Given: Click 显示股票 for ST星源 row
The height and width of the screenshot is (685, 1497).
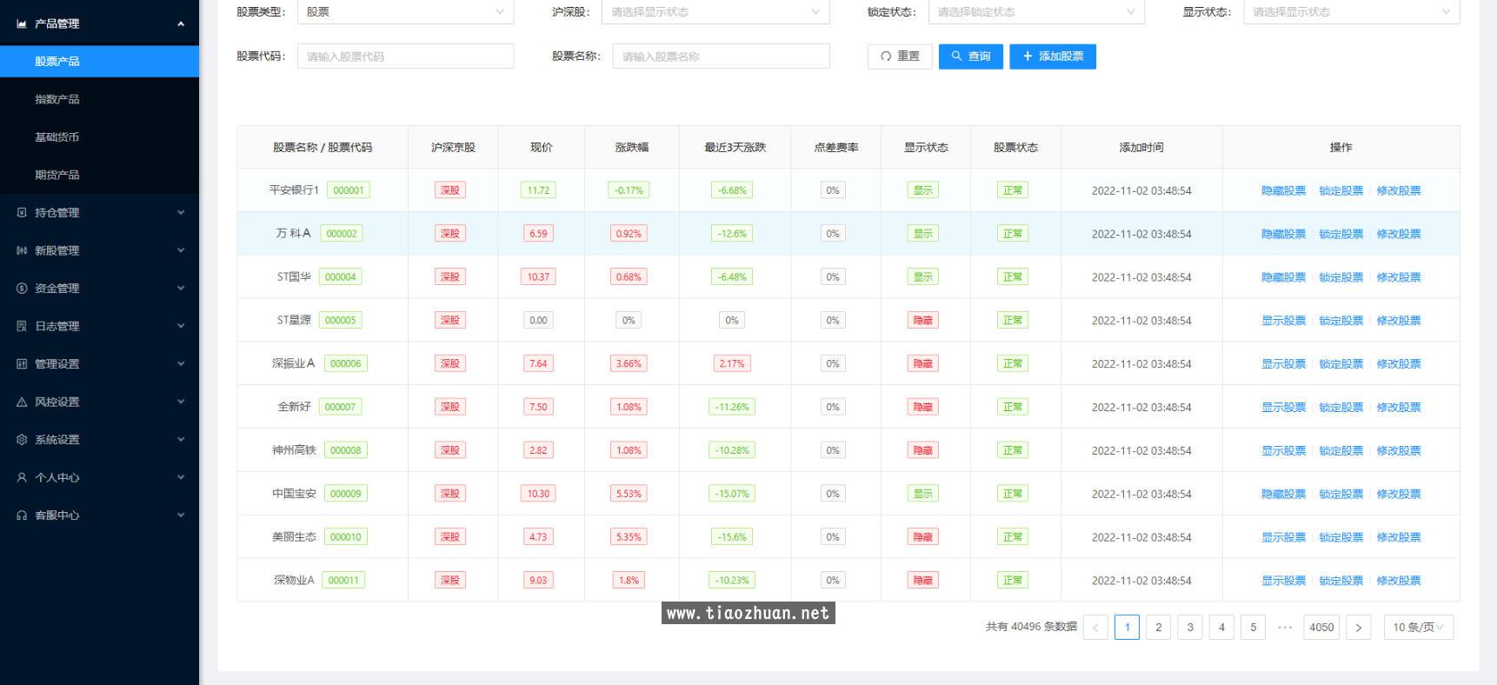Looking at the screenshot, I should tap(1283, 321).
